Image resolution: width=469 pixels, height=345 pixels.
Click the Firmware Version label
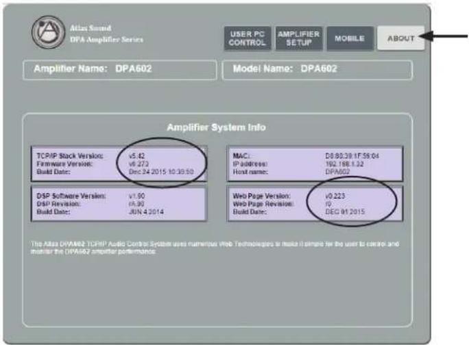[x=64, y=164]
